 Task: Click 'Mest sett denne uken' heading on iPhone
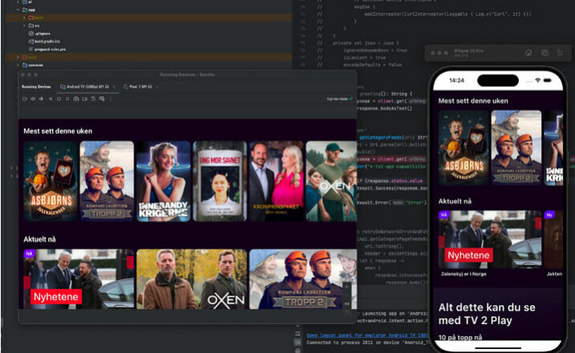pos(473,101)
